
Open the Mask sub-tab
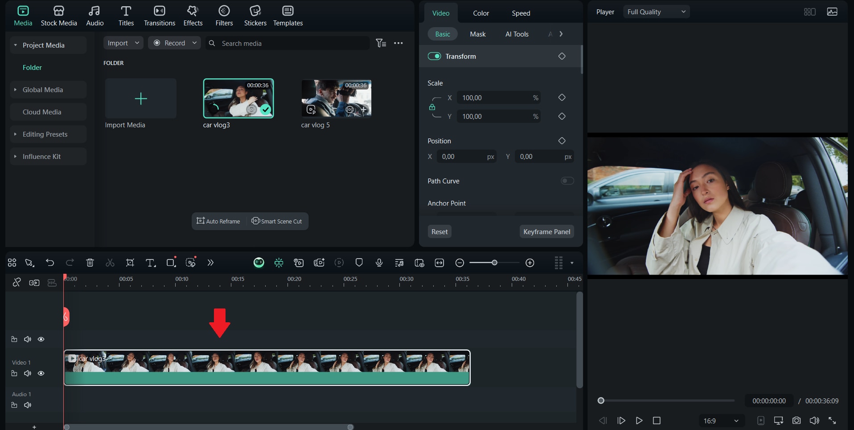pos(478,34)
